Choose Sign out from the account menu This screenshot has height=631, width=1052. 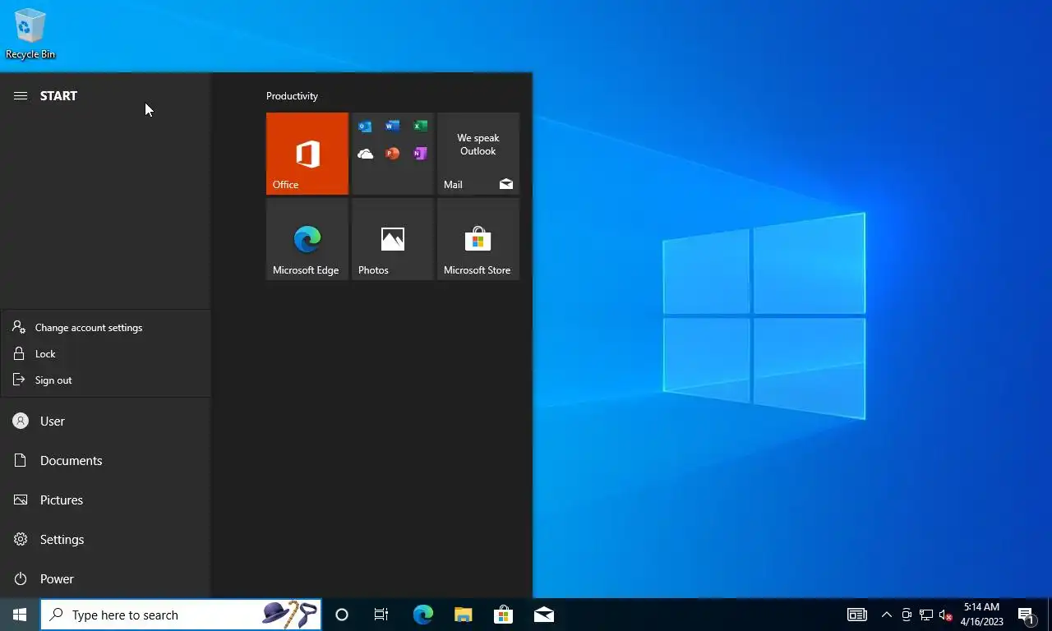click(x=105, y=380)
